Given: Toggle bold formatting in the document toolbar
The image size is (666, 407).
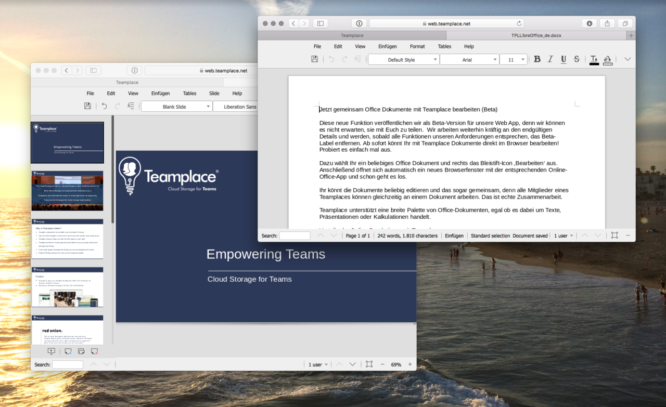Looking at the screenshot, I should [537, 59].
